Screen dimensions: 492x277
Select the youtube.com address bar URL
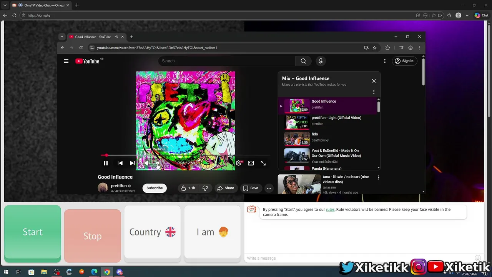tap(157, 48)
